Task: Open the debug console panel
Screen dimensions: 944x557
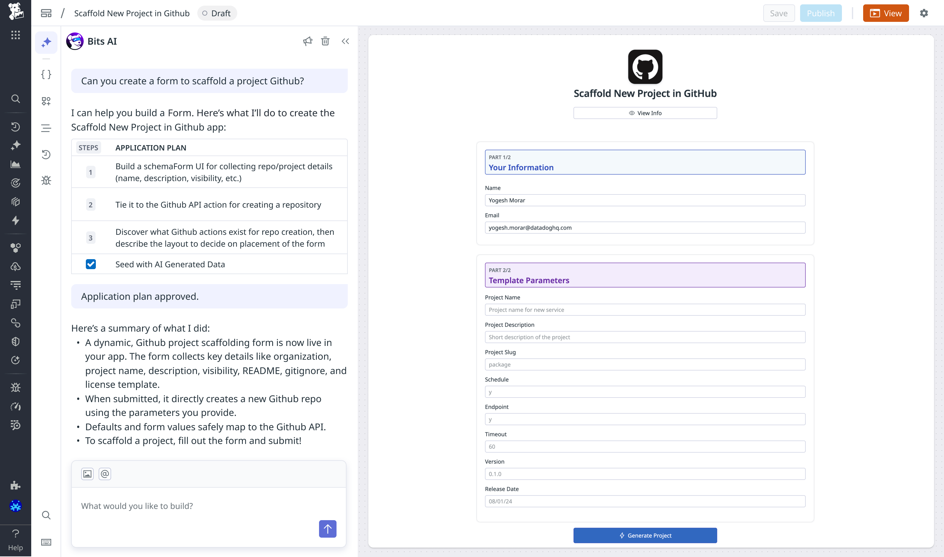Action: pyautogui.click(x=46, y=180)
